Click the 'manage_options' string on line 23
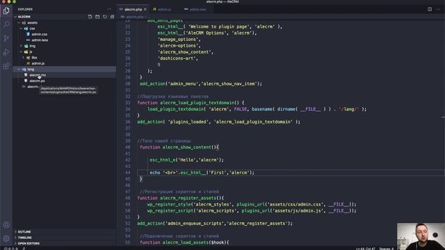Screen dimensions: 445x250 coord(178,39)
